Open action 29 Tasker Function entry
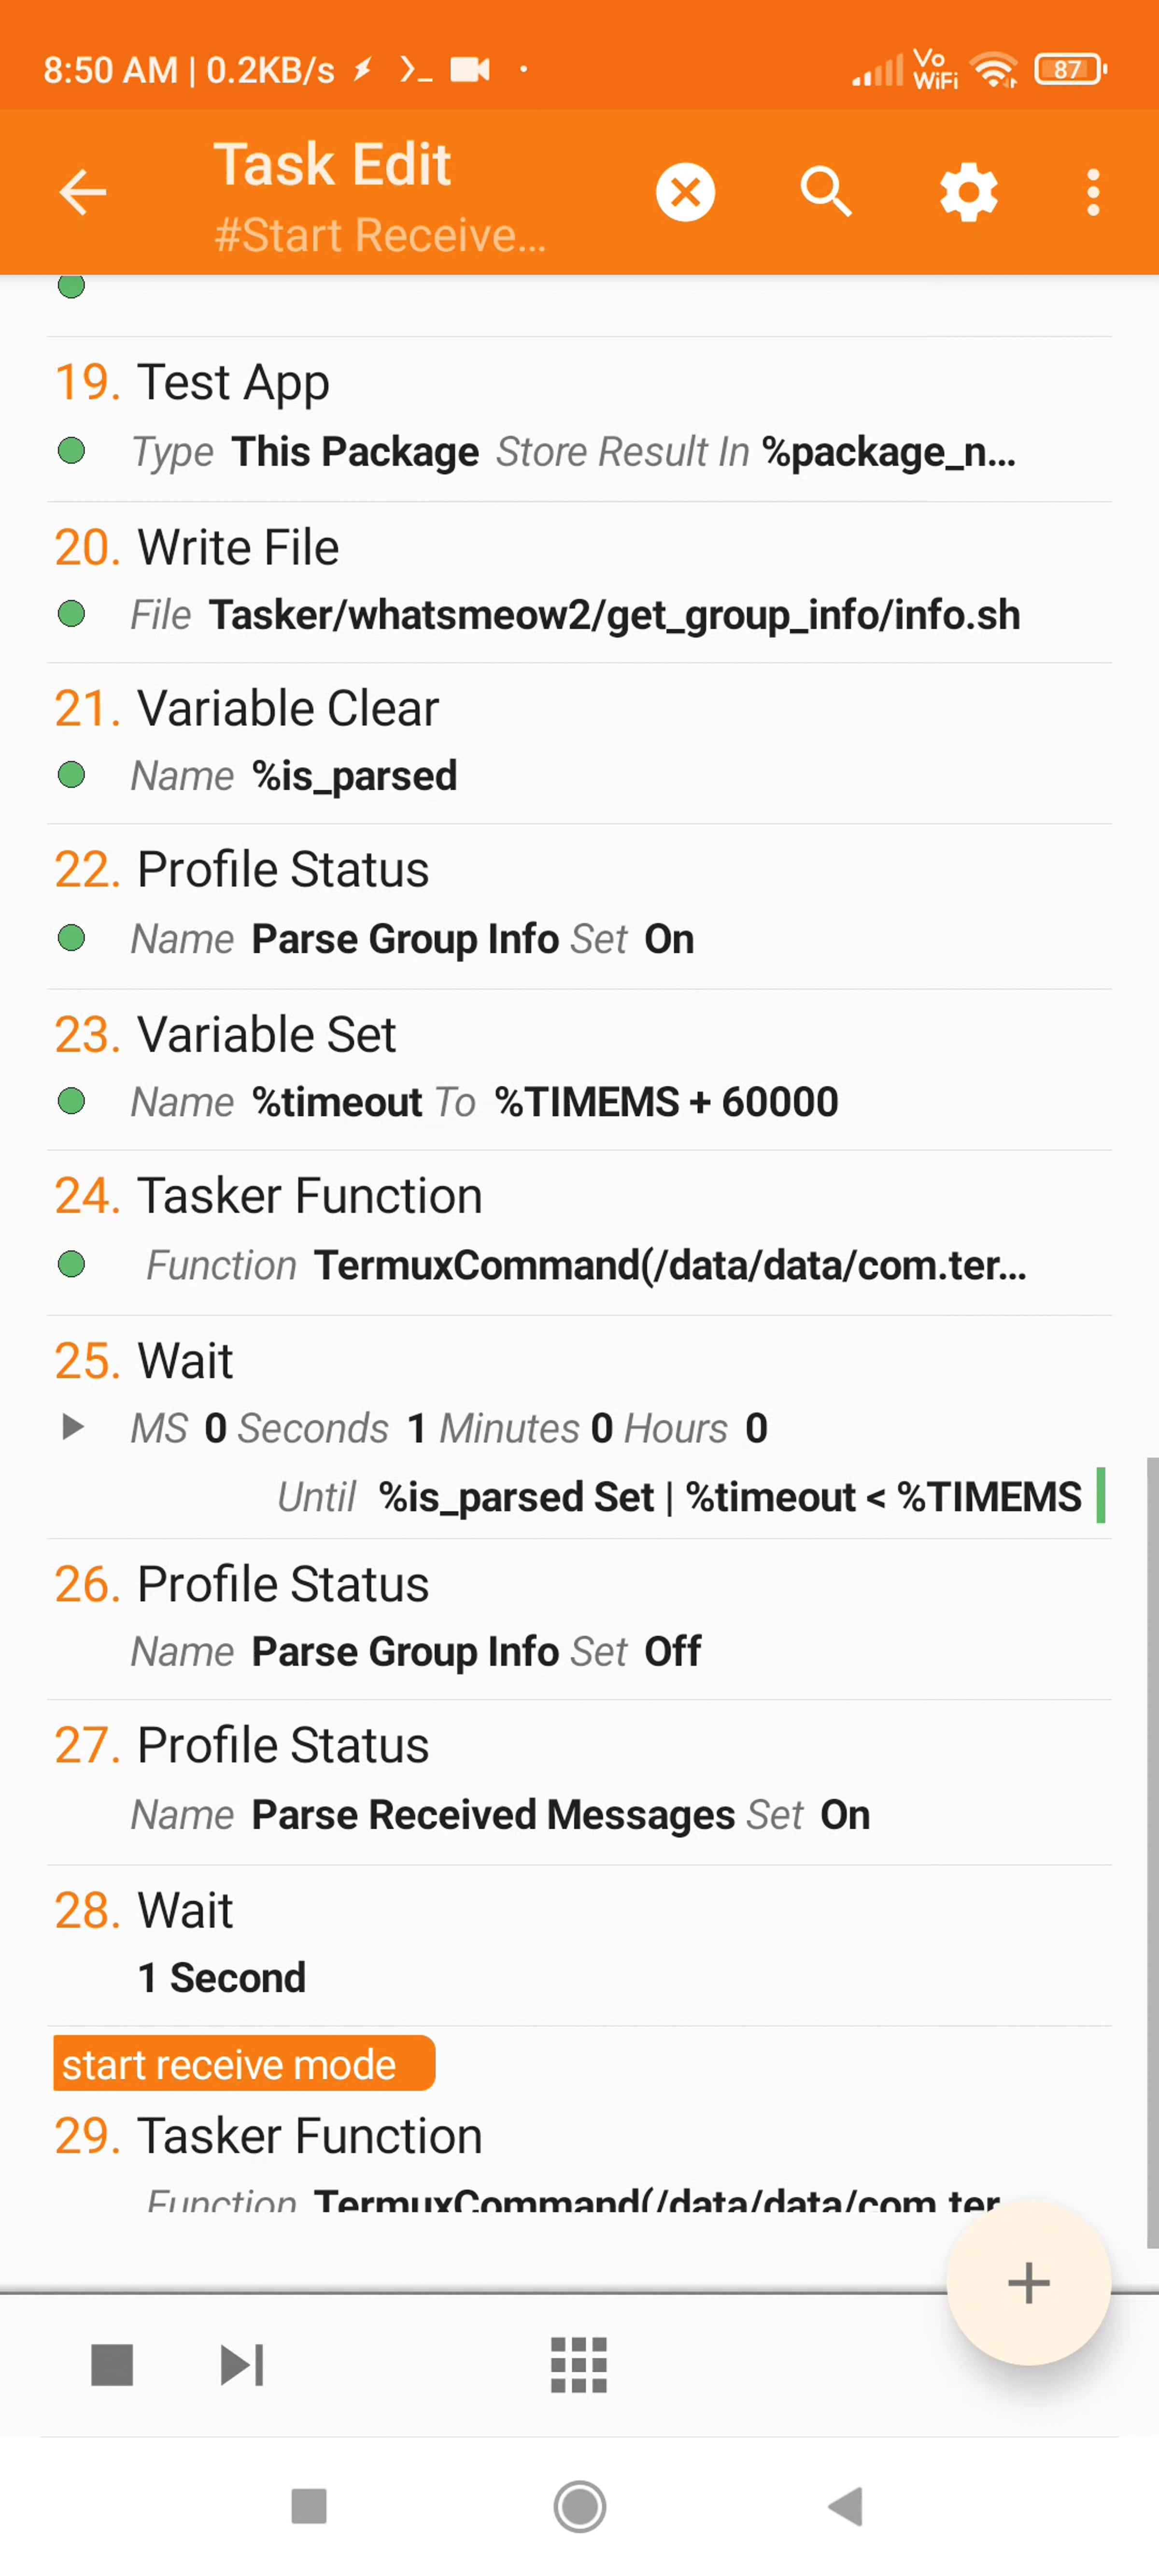The image size is (1159, 2576). tap(579, 2160)
